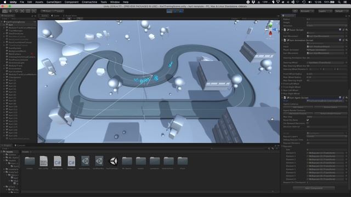Click the Step frame button
Image resolution: width=351 pixels, height=197 pixels.
(x=181, y=11)
